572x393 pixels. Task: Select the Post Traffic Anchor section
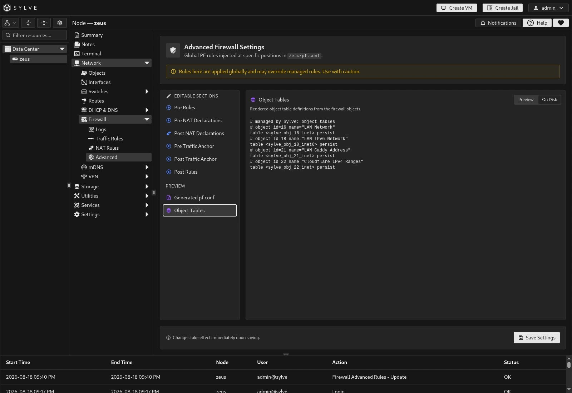coord(200,159)
